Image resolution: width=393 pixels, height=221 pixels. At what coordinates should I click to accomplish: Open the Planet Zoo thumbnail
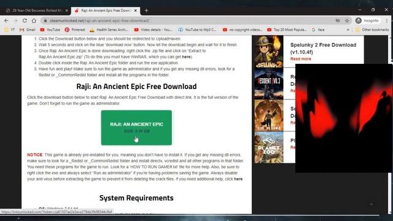pyautogui.click(x=269, y=147)
